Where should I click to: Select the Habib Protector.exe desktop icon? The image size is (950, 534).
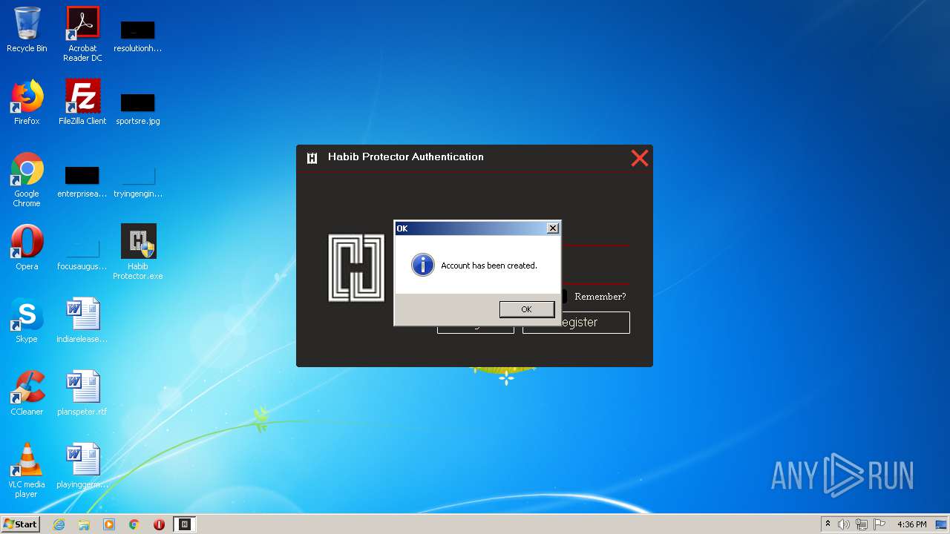(137, 252)
